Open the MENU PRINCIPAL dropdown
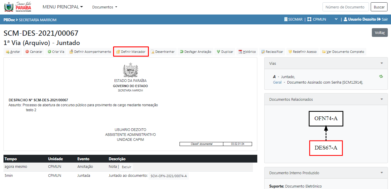The image size is (391, 189). click(x=63, y=7)
